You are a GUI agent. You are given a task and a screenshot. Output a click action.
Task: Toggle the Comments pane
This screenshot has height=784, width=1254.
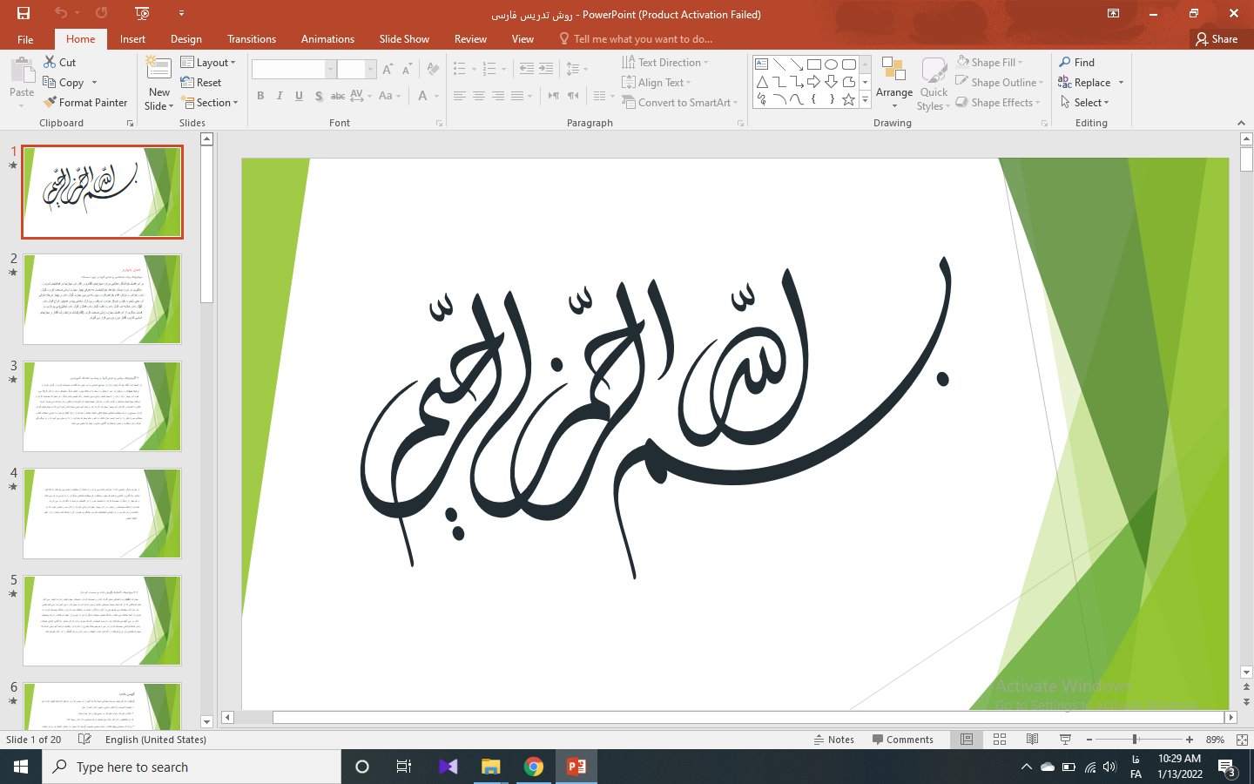(x=902, y=740)
